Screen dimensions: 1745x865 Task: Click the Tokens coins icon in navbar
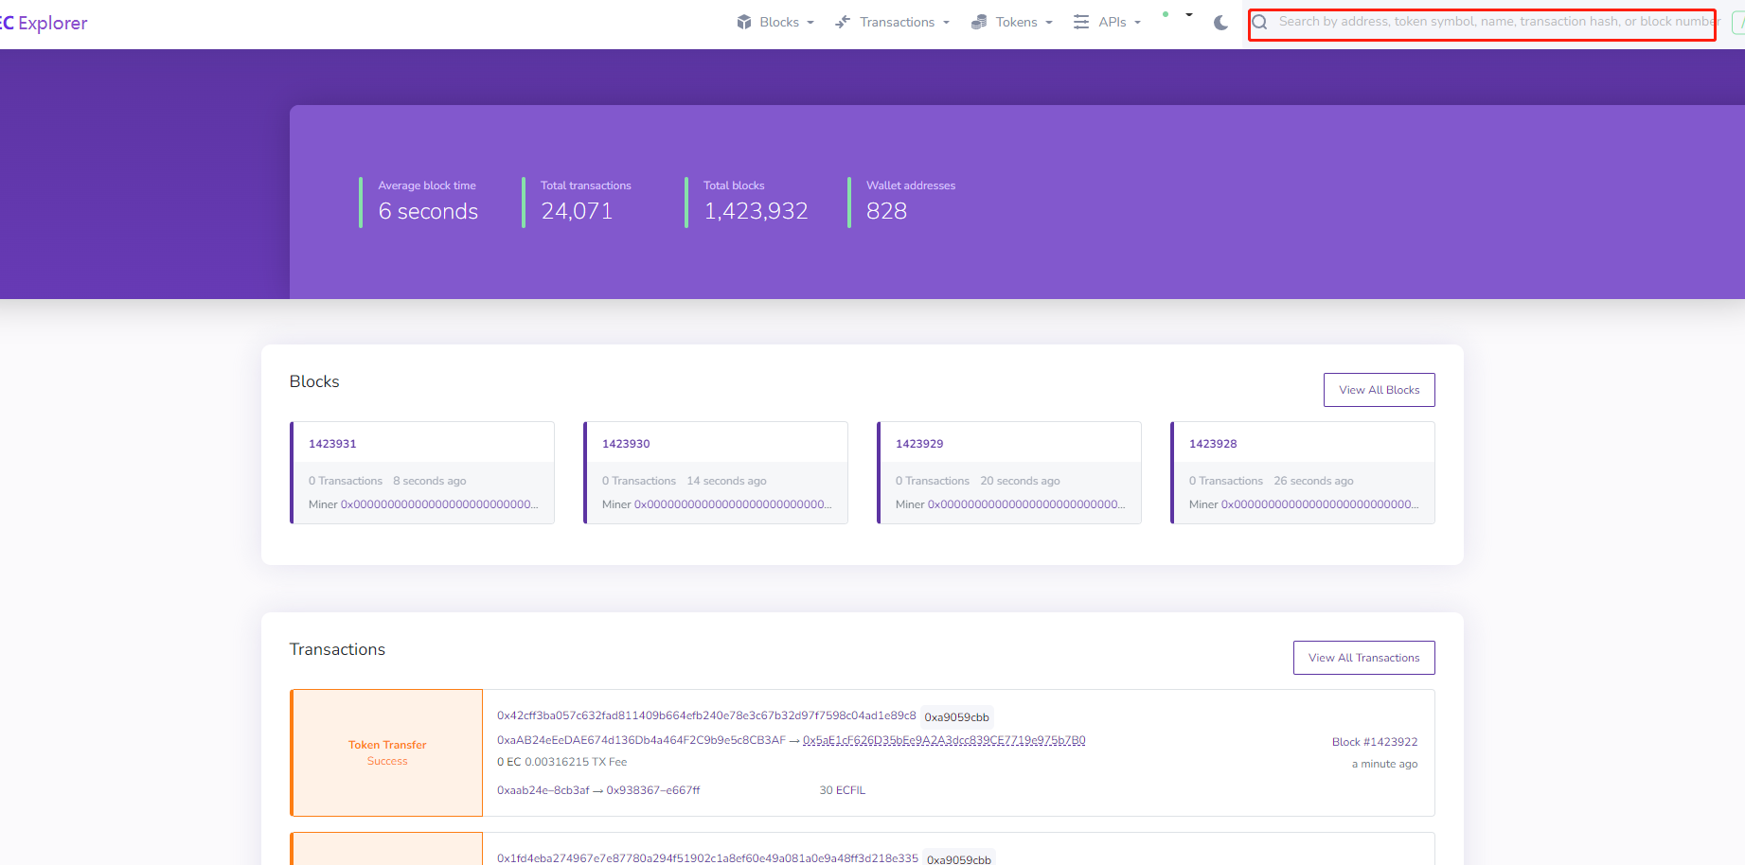click(979, 22)
